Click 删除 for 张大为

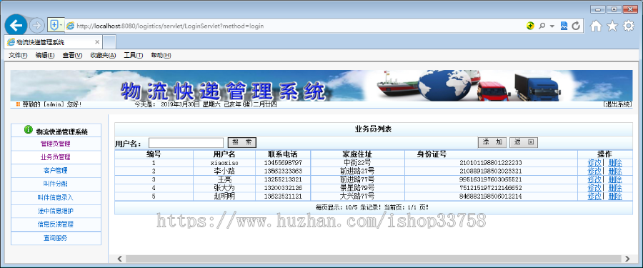(x=615, y=188)
